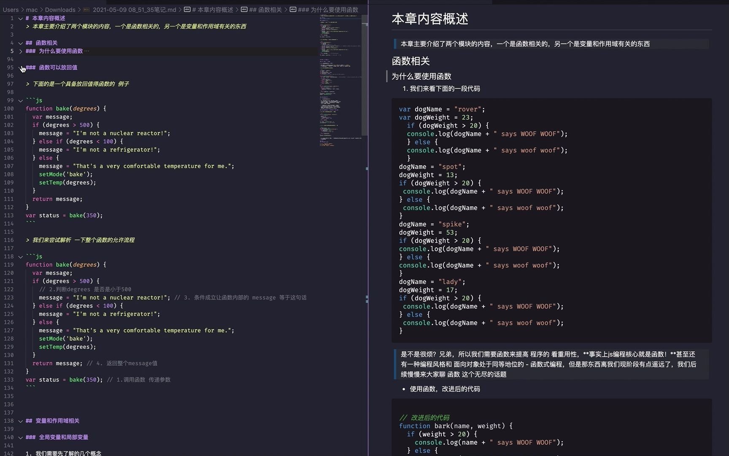
Task: Click the editor minimap code overview
Action: (340, 80)
